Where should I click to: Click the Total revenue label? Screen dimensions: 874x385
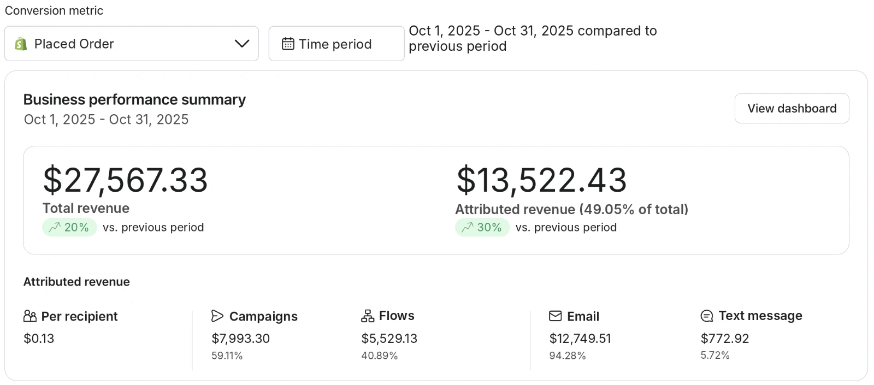(86, 208)
